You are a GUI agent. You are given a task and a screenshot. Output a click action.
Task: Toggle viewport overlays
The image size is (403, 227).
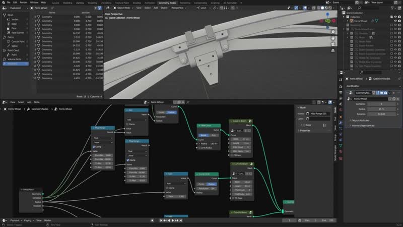[305, 8]
